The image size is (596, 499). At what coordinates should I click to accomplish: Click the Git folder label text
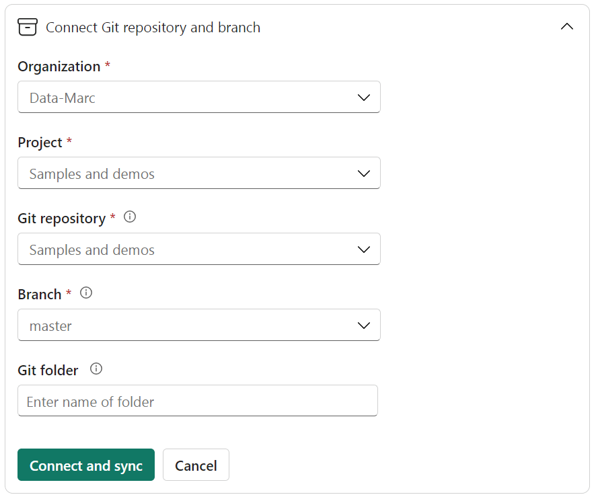tap(48, 370)
